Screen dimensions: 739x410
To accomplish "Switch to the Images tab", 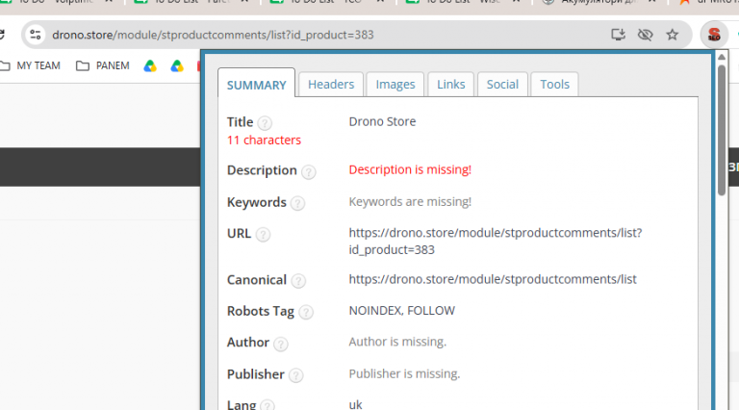I will [x=395, y=85].
